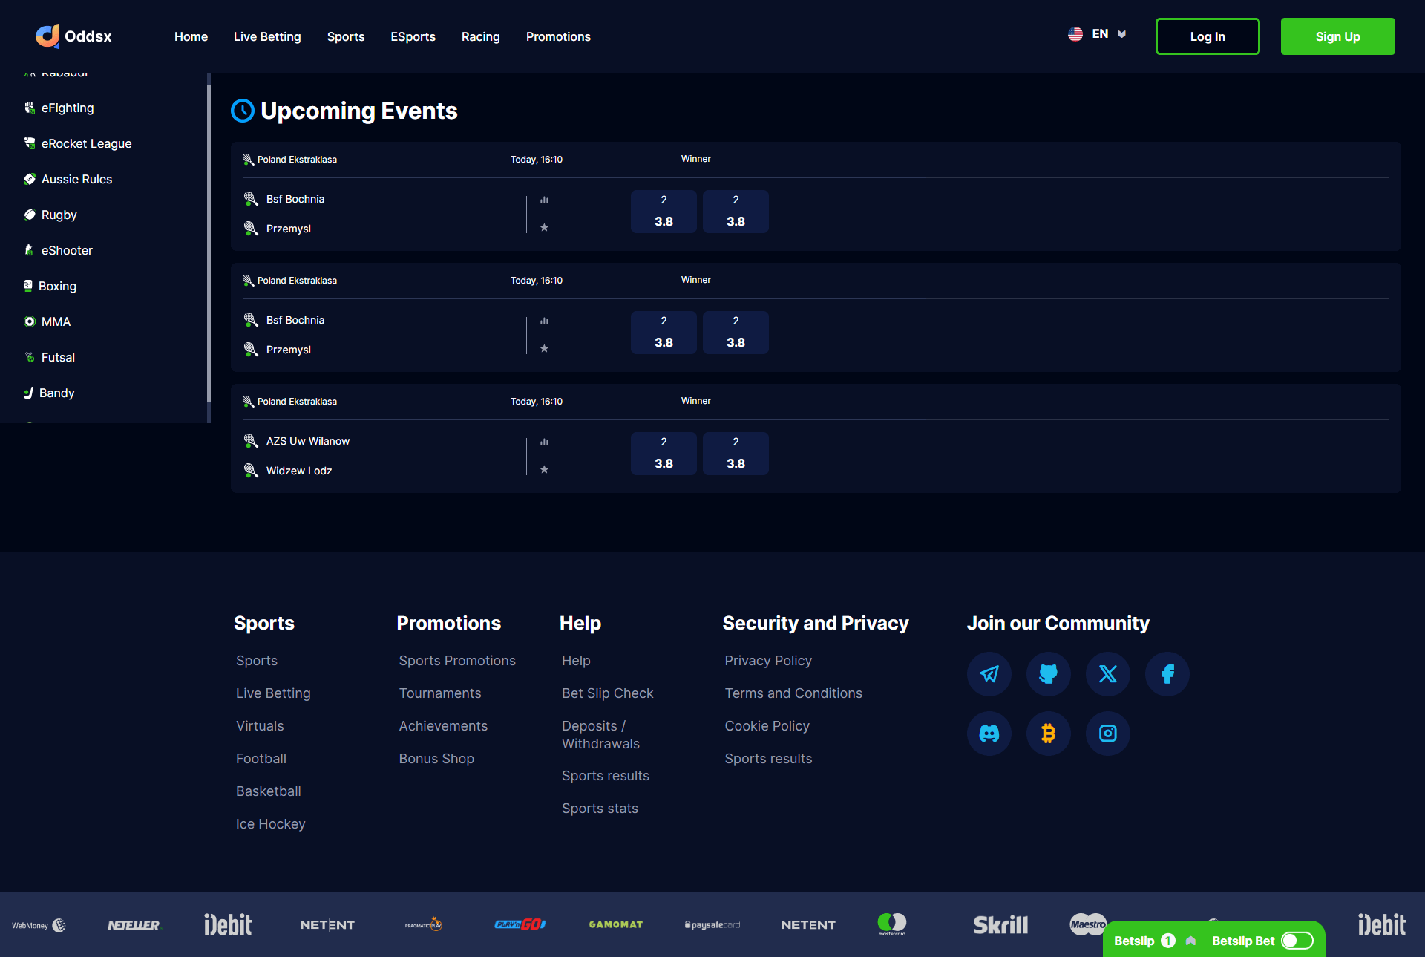Star the first Bsf Bochnia match
The height and width of the screenshot is (957, 1425).
[544, 227]
